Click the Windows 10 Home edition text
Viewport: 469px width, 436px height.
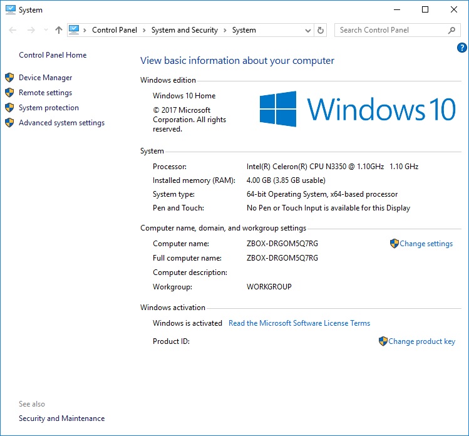[x=184, y=96]
